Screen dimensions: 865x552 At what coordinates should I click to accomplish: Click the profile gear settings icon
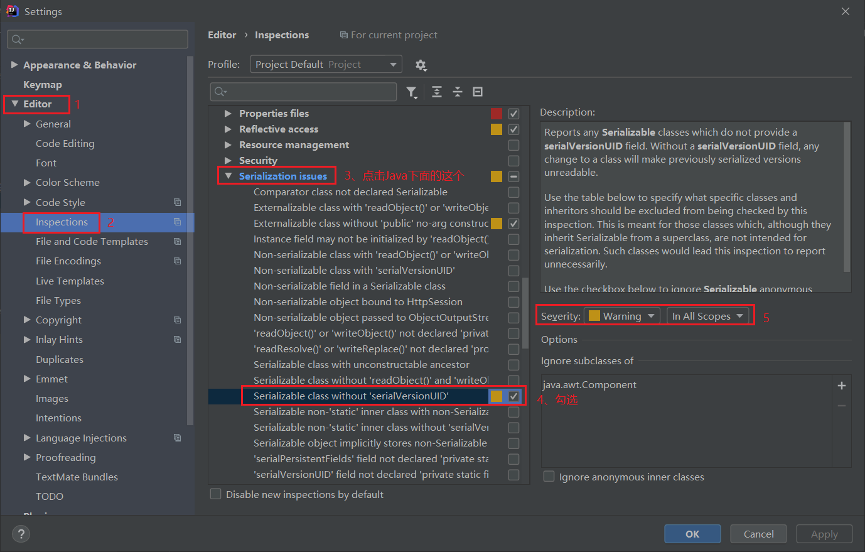421,65
